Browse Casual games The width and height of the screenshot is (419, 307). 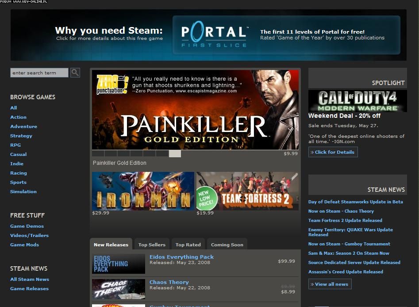tap(19, 155)
